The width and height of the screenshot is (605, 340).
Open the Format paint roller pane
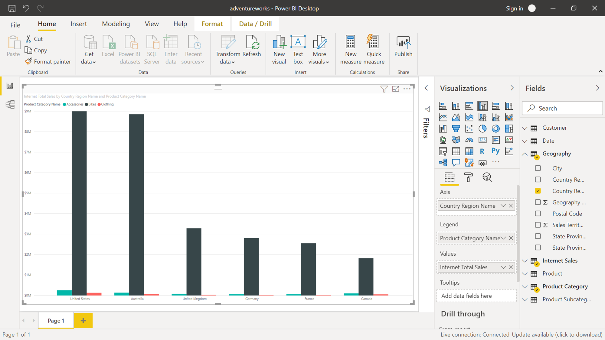[468, 177]
